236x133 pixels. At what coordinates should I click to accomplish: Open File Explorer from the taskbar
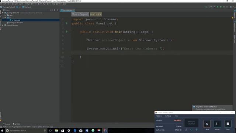coord(56,130)
